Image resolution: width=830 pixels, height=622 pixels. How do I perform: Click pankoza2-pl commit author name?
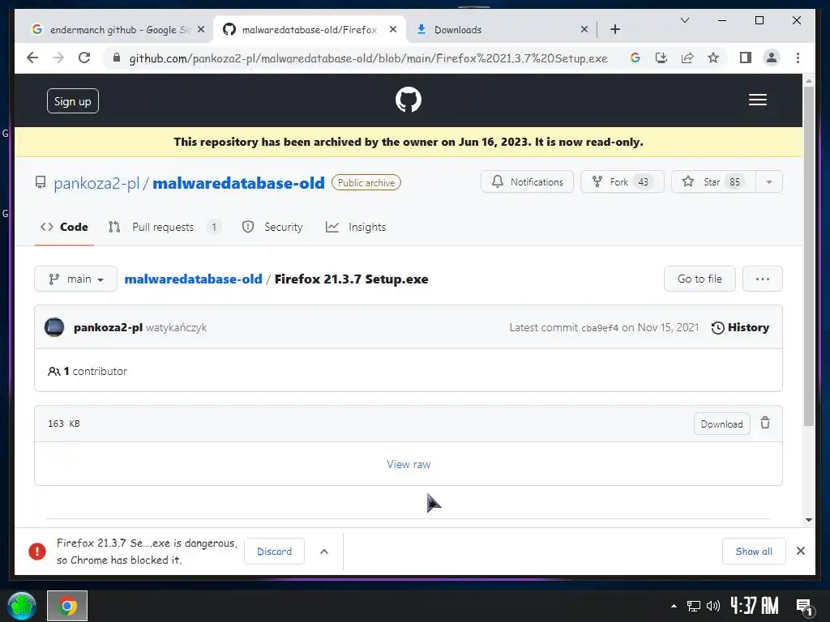click(108, 327)
